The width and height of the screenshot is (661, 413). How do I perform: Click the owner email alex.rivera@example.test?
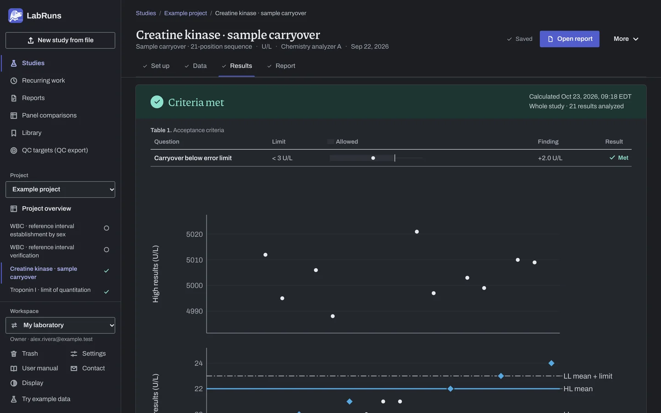(x=62, y=340)
